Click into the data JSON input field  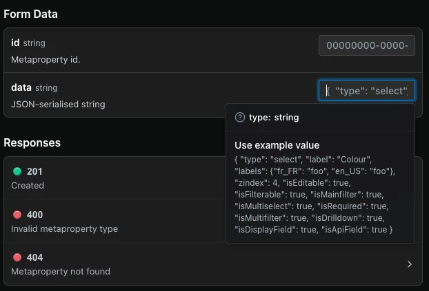tap(367, 91)
